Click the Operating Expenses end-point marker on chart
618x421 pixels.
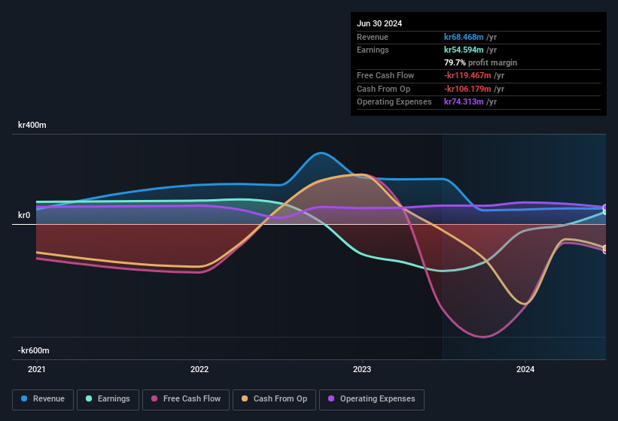coord(605,207)
